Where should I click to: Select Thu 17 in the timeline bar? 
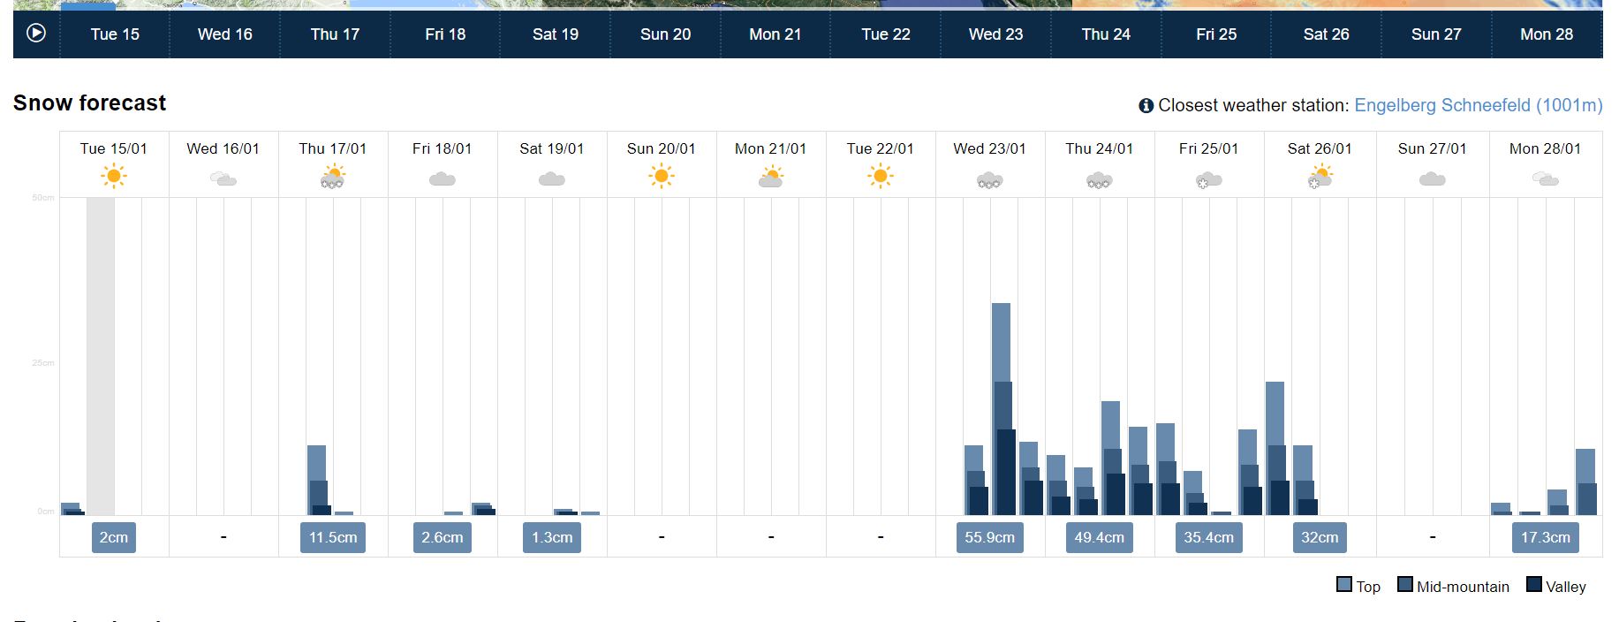tap(335, 34)
